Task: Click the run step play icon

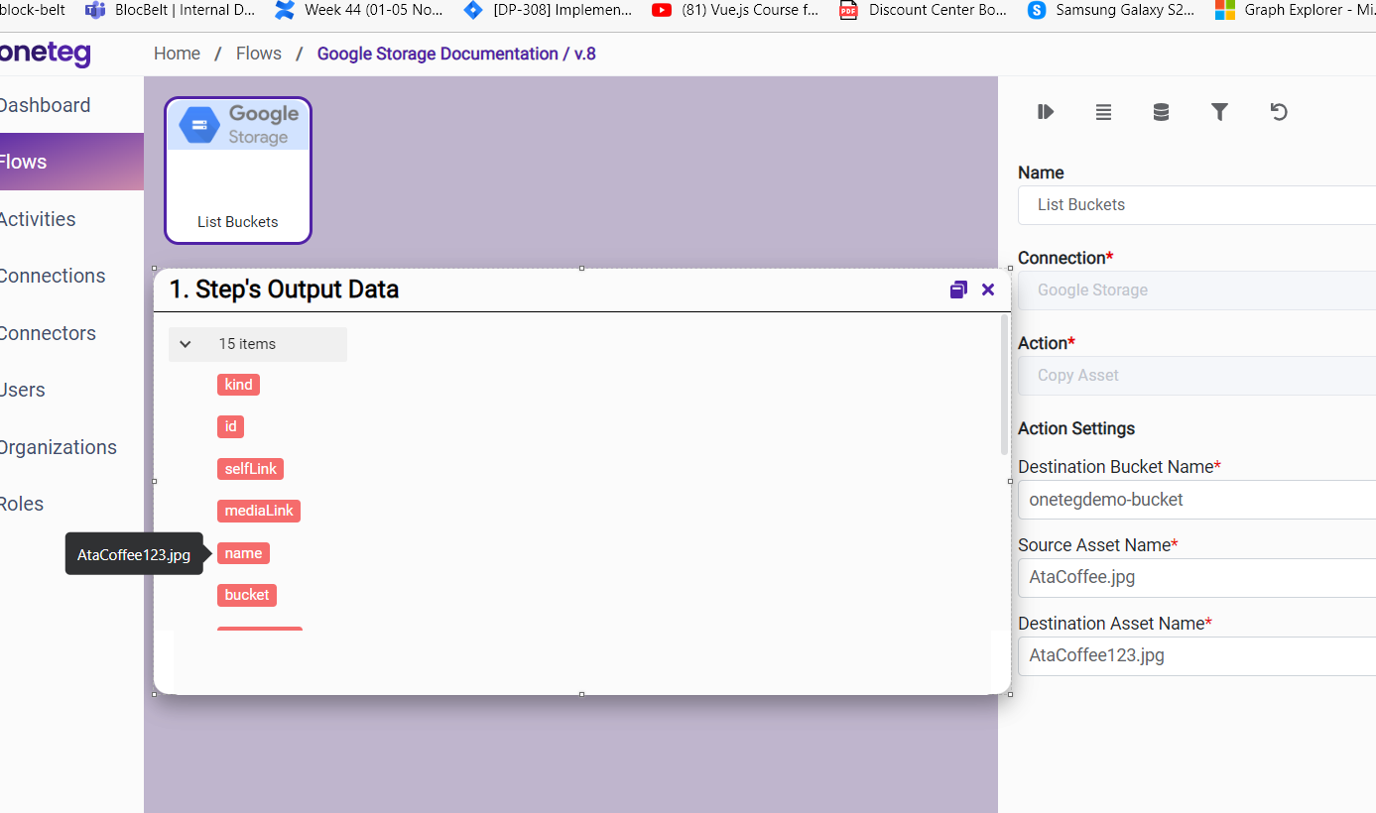Action: pyautogui.click(x=1045, y=112)
